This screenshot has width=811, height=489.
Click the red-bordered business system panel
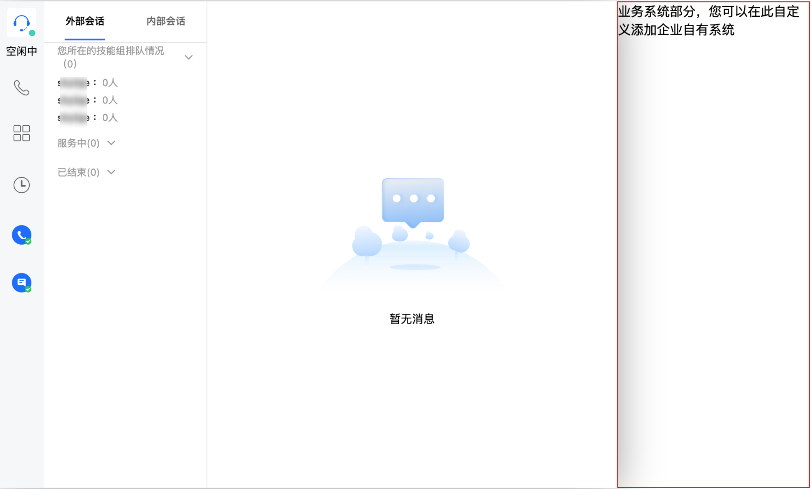click(713, 244)
